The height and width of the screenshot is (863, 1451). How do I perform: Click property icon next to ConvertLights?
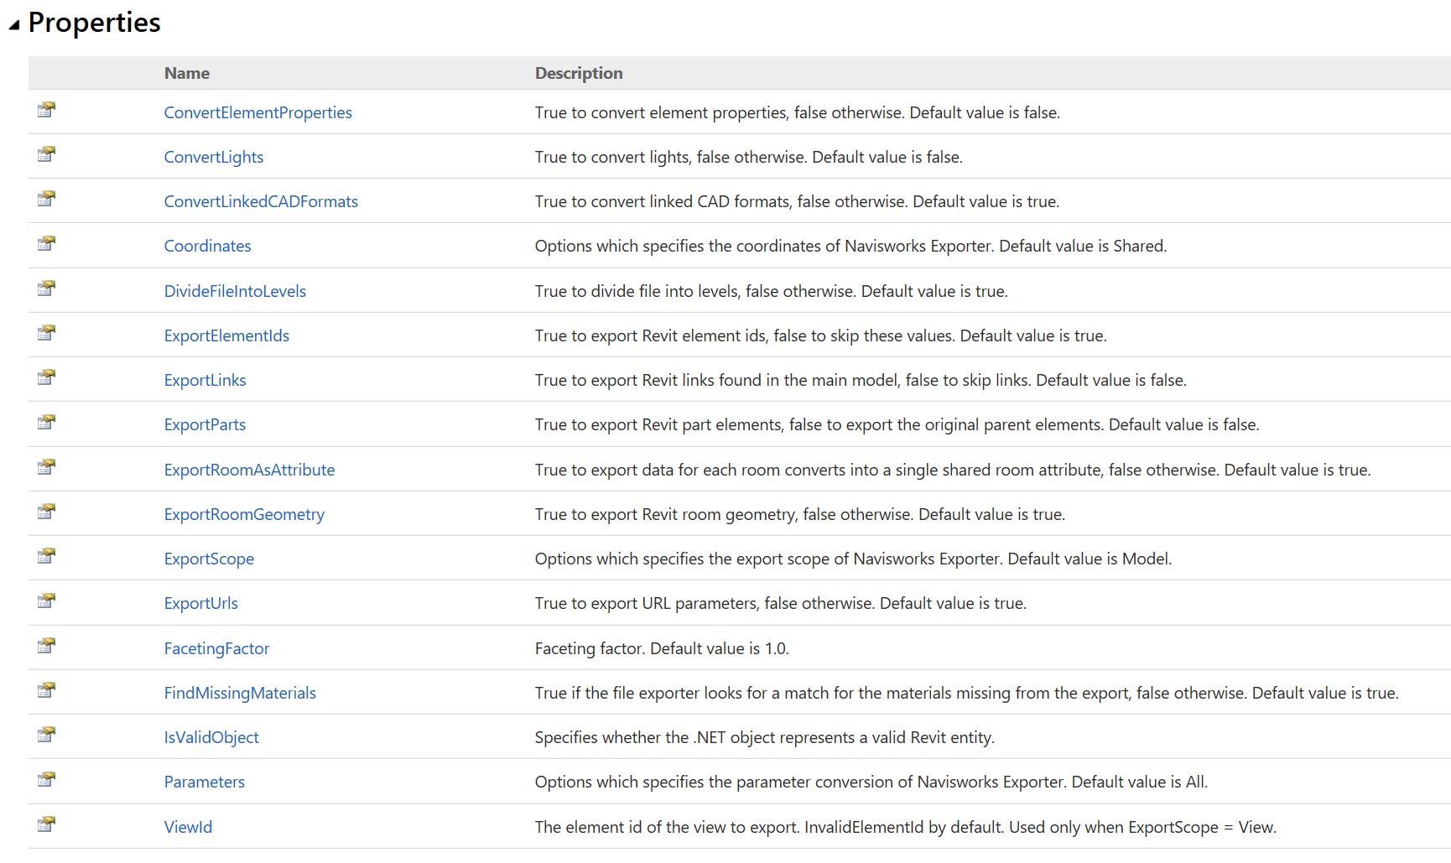click(46, 155)
